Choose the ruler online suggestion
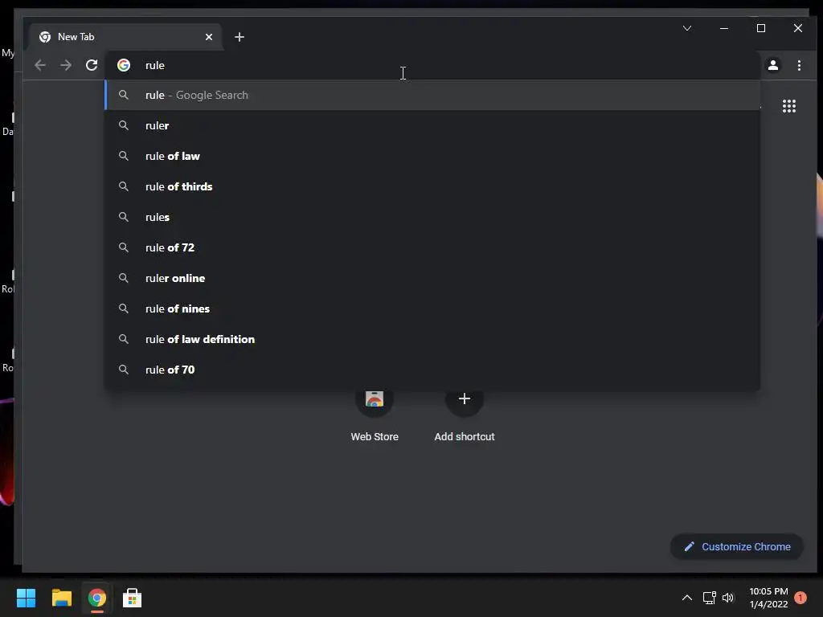 (x=432, y=278)
